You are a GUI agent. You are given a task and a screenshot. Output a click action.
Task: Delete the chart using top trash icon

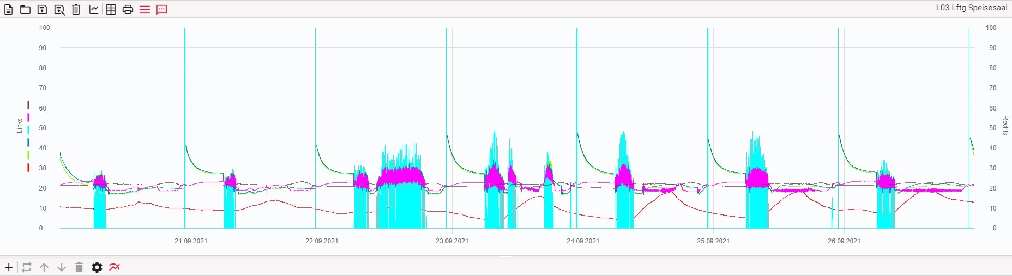pyautogui.click(x=76, y=9)
